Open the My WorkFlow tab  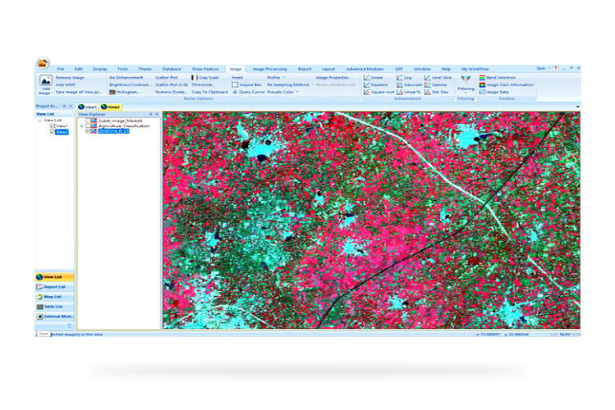click(475, 69)
